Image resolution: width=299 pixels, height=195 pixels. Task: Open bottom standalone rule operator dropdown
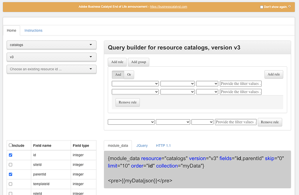(x=173, y=122)
